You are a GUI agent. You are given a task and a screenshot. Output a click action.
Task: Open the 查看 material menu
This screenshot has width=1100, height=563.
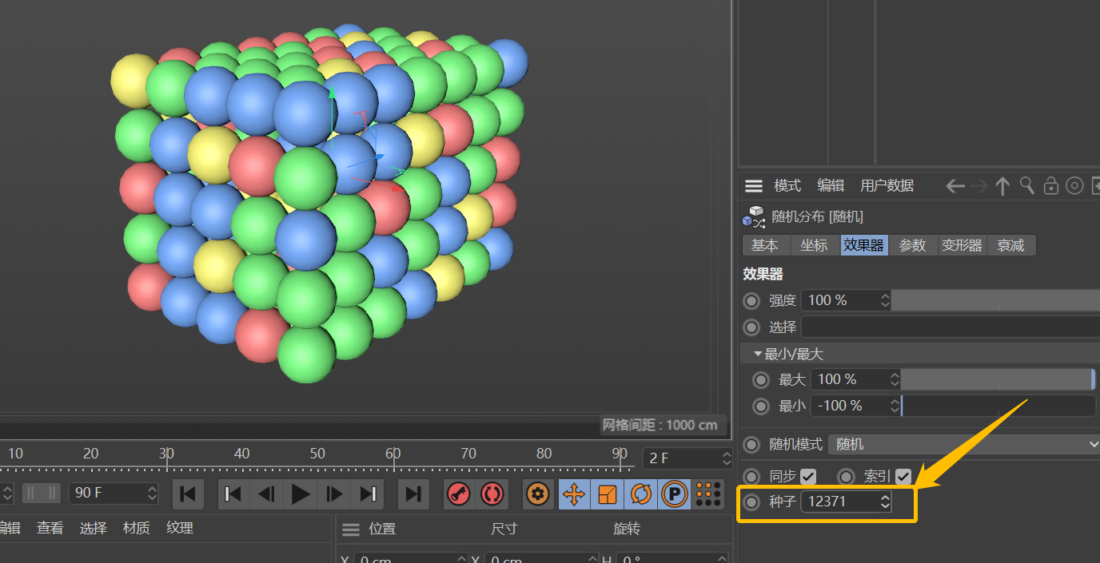[x=50, y=528]
